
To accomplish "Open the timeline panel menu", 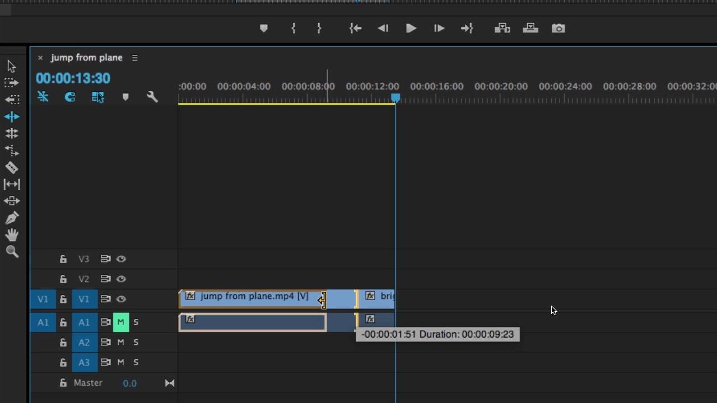I will [x=134, y=58].
